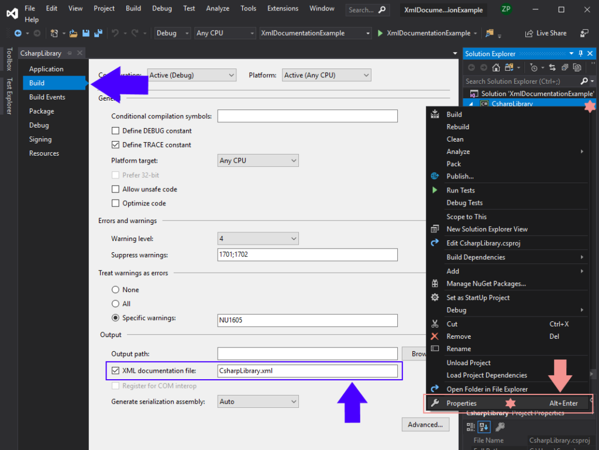Open Generate serialization assembly dropdown
The image size is (599, 450).
click(x=258, y=401)
